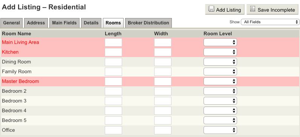Click the receipt icon on Save Incomplete
The image size is (300, 137).
pyautogui.click(x=253, y=9)
